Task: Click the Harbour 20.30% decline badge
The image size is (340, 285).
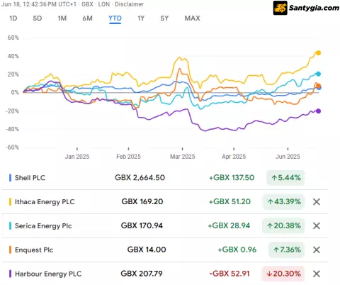Action: (283, 274)
